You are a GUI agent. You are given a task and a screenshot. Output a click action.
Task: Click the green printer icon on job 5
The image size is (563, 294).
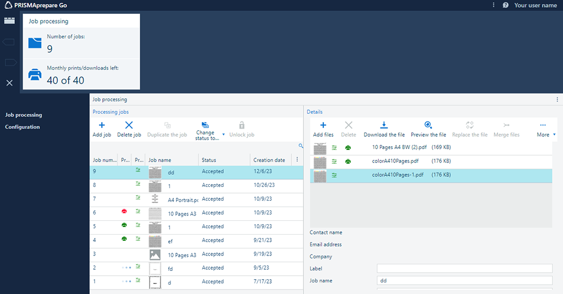point(124,225)
